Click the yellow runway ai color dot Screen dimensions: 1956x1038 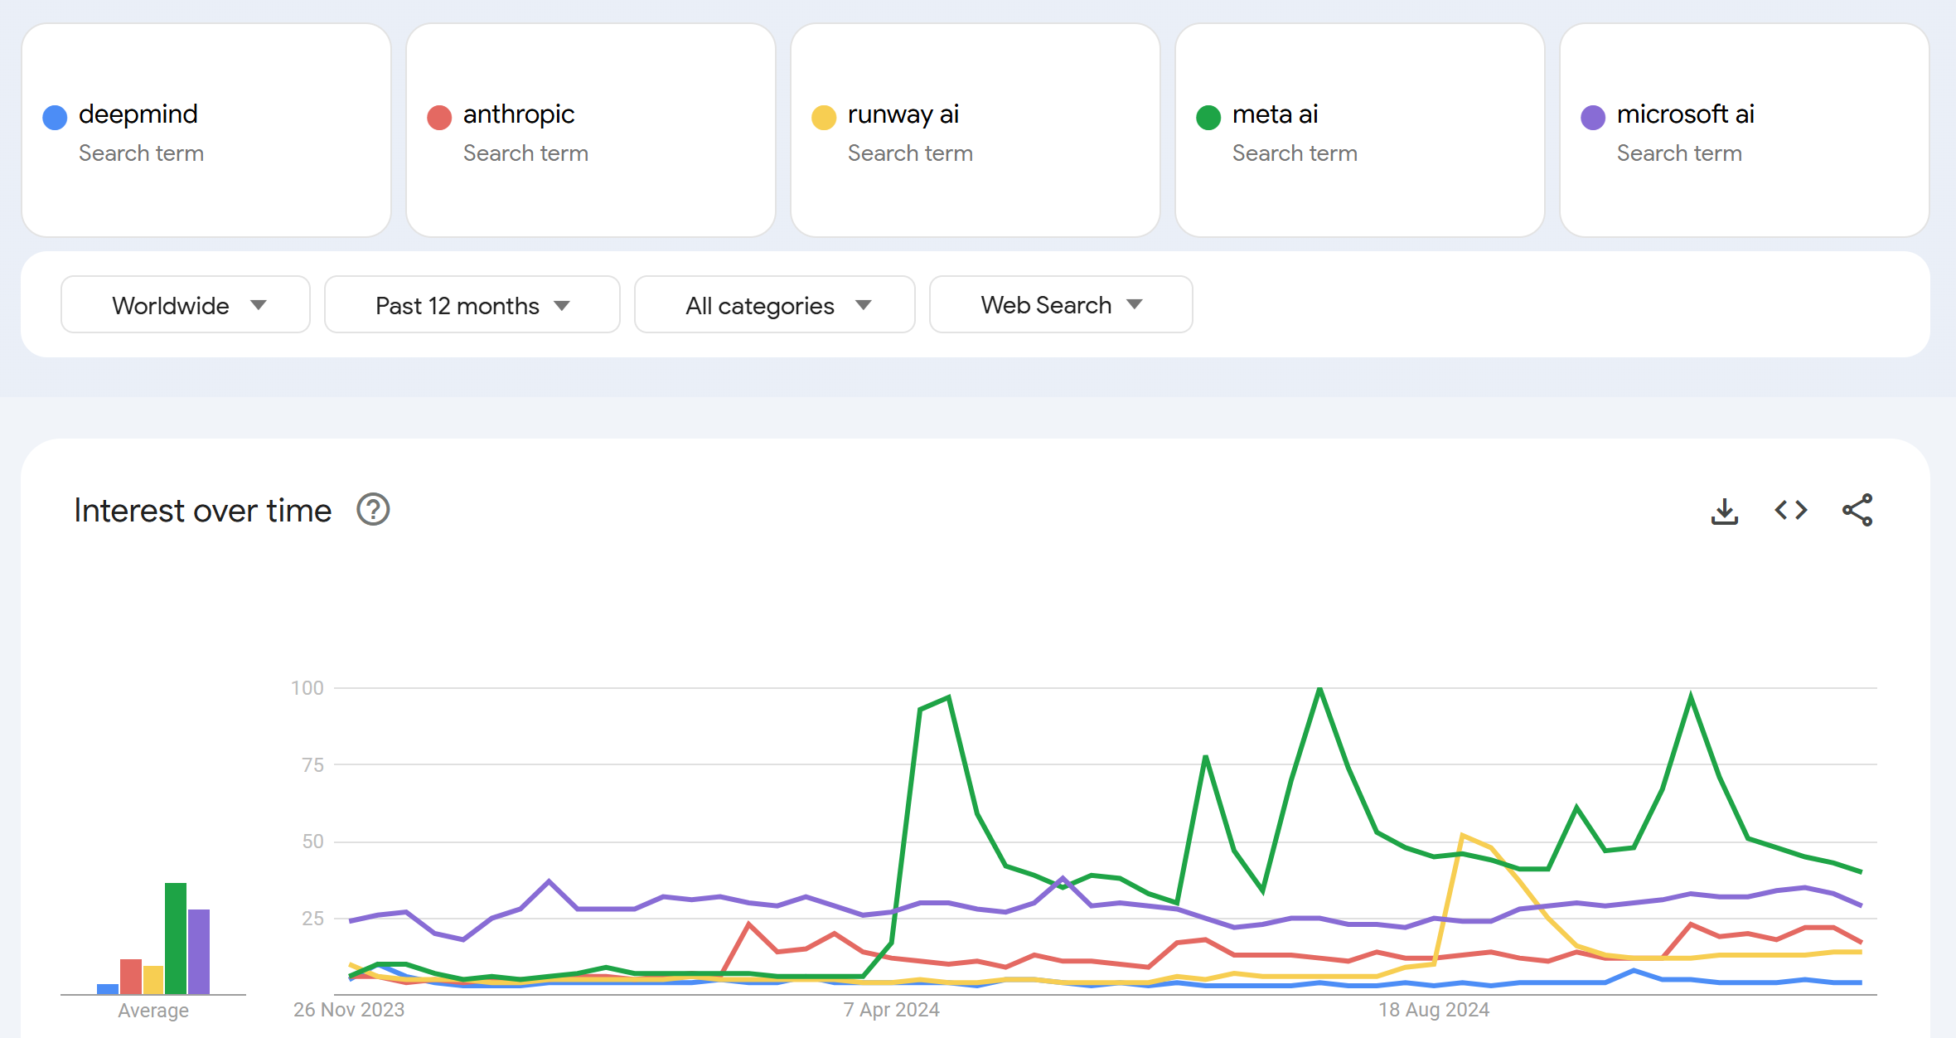(824, 118)
